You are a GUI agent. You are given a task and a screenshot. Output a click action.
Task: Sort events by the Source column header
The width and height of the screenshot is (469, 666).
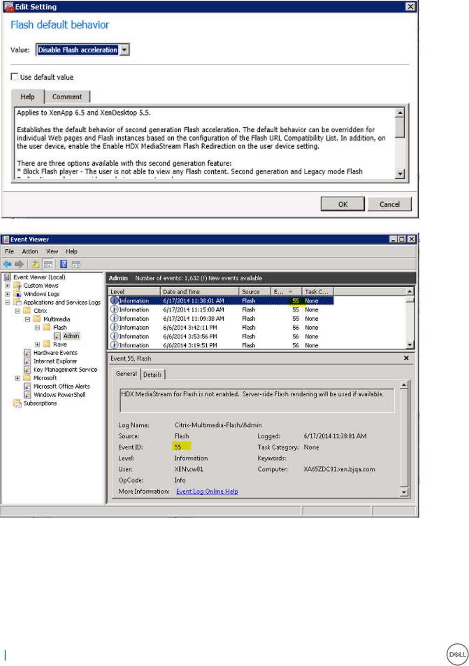click(255, 291)
